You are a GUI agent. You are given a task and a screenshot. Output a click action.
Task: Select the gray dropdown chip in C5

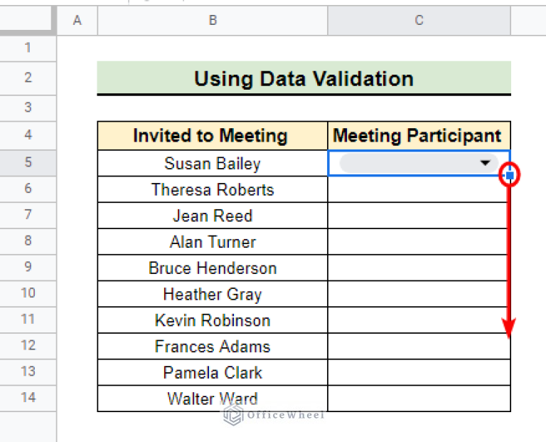419,163
